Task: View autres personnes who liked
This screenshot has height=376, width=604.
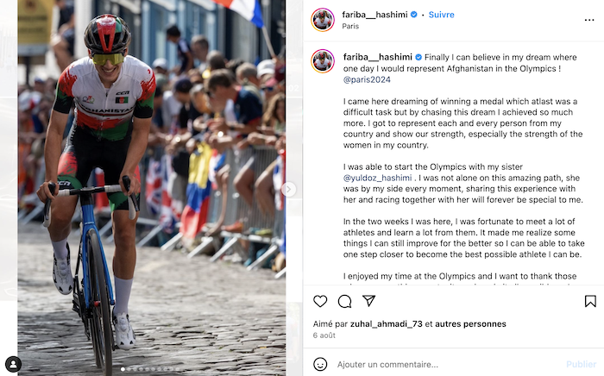Action: pyautogui.click(x=470, y=324)
